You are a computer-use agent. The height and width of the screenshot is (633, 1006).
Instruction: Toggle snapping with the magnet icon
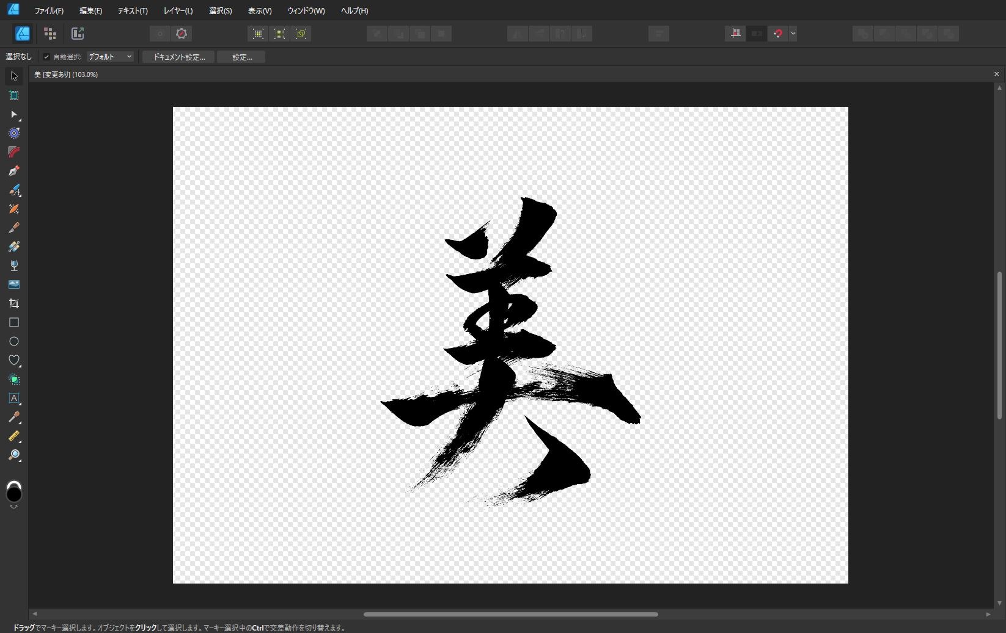777,34
